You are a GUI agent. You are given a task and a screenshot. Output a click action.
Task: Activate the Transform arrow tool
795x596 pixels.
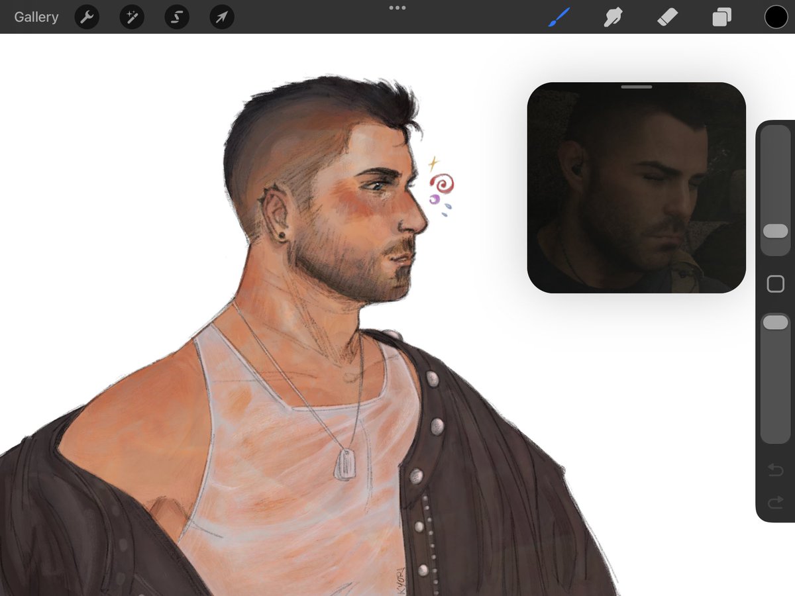click(x=221, y=17)
